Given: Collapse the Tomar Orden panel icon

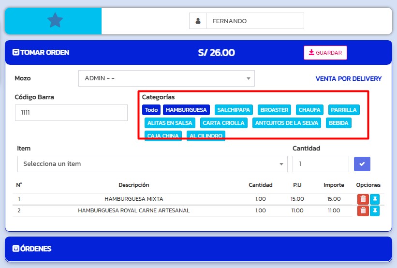Looking at the screenshot, I should click(16, 52).
